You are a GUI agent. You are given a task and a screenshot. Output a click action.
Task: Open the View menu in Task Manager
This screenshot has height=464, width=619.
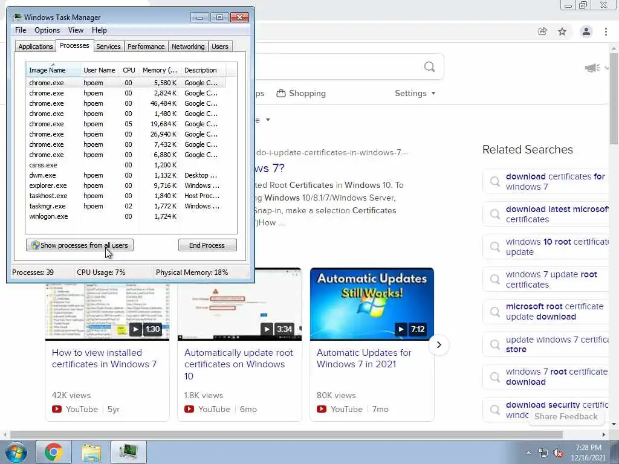tap(76, 30)
